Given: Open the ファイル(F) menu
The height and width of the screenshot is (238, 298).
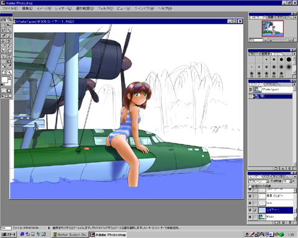Looking at the screenshot, I should [x=10, y=9].
